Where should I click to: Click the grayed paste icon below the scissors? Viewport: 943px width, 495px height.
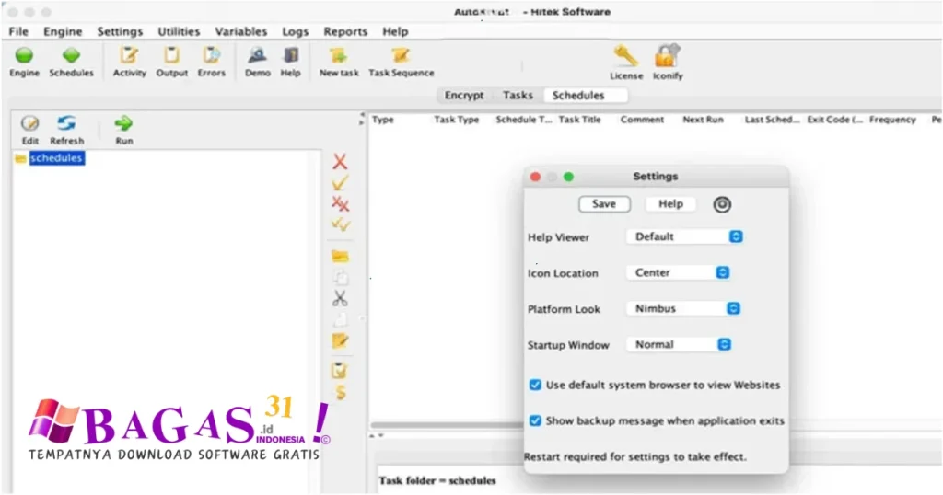pos(340,319)
